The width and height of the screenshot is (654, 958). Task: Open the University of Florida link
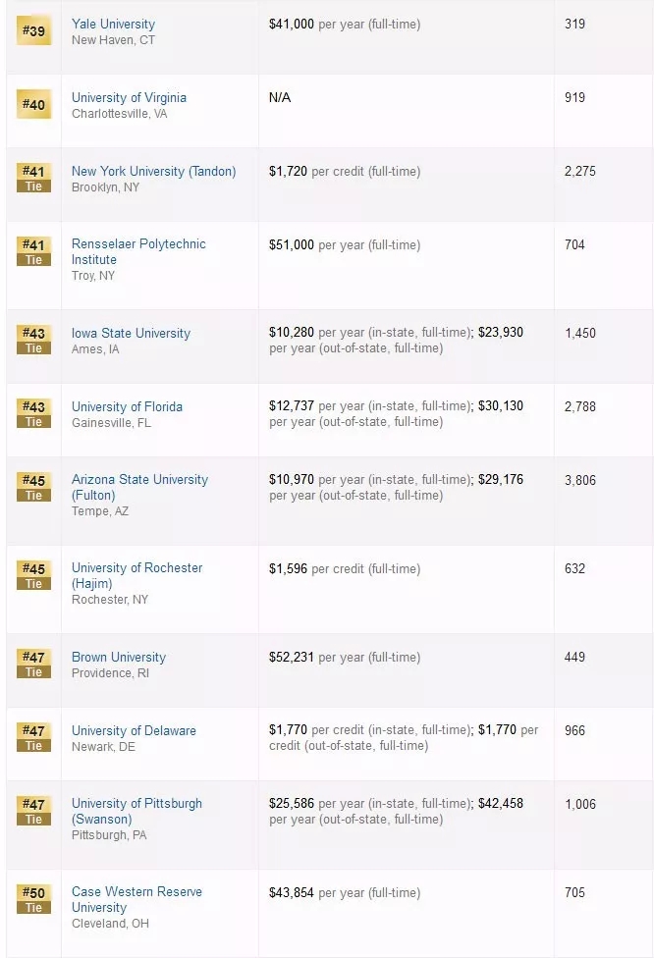point(127,406)
